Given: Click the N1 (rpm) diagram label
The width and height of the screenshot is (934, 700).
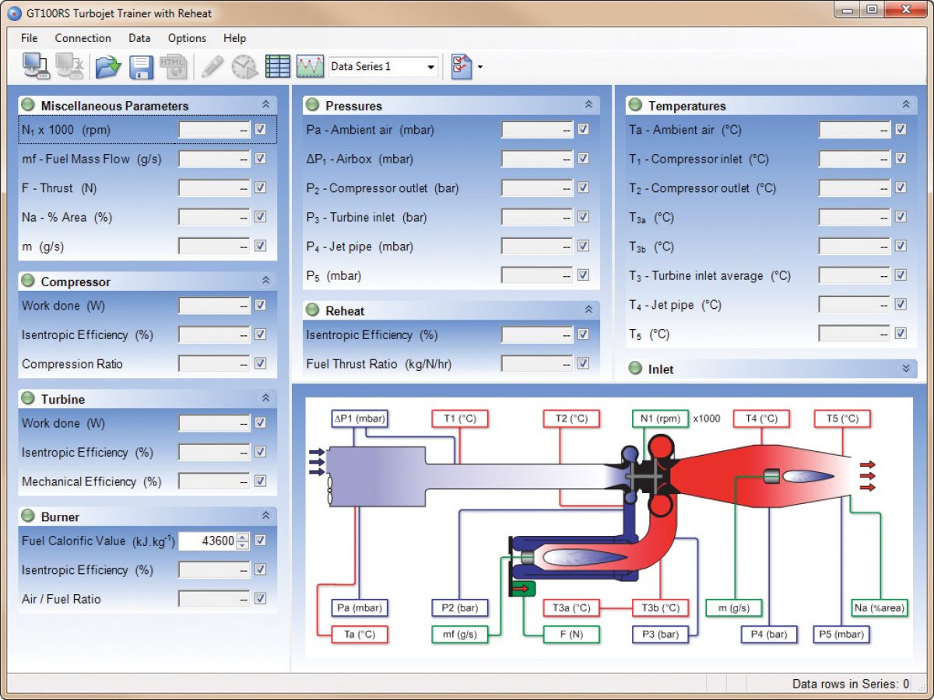Looking at the screenshot, I should pos(658,418).
